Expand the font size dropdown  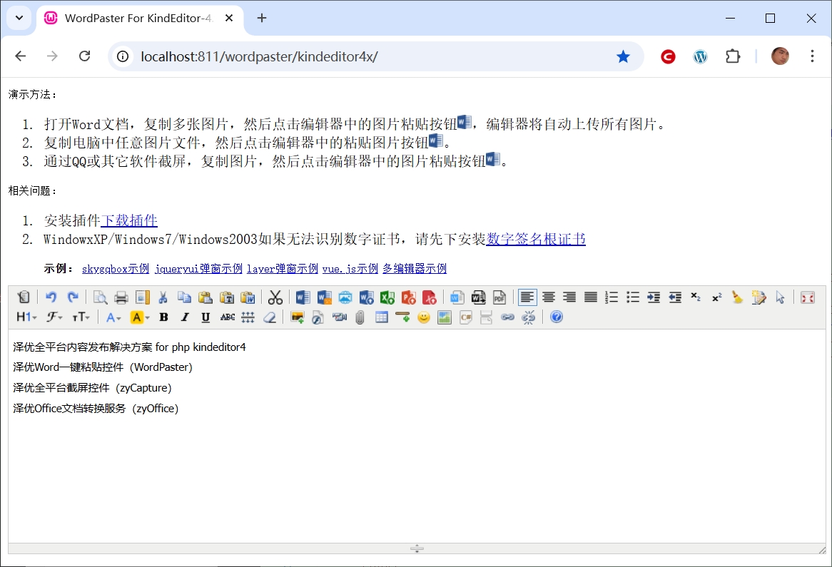pos(81,317)
